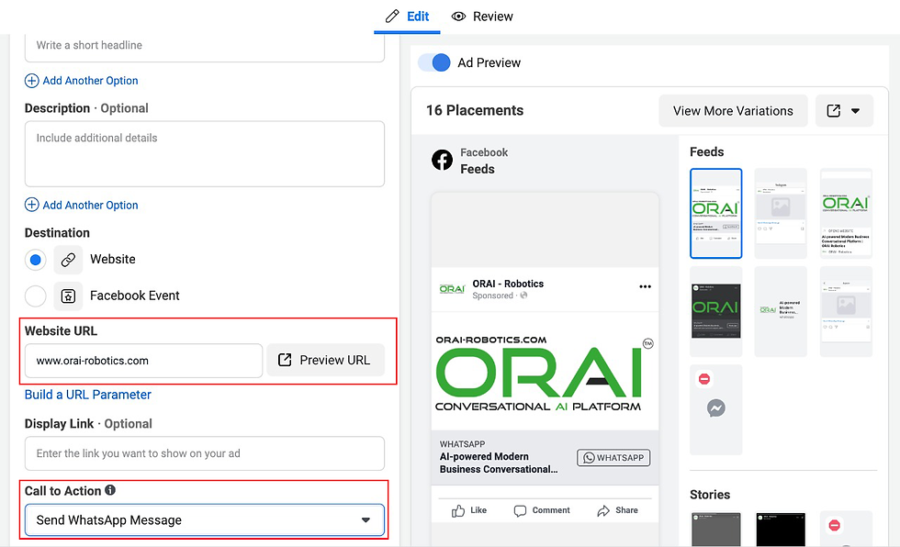Click the open-in-new-window share preview icon
The height and width of the screenshot is (547, 900).
[834, 111]
